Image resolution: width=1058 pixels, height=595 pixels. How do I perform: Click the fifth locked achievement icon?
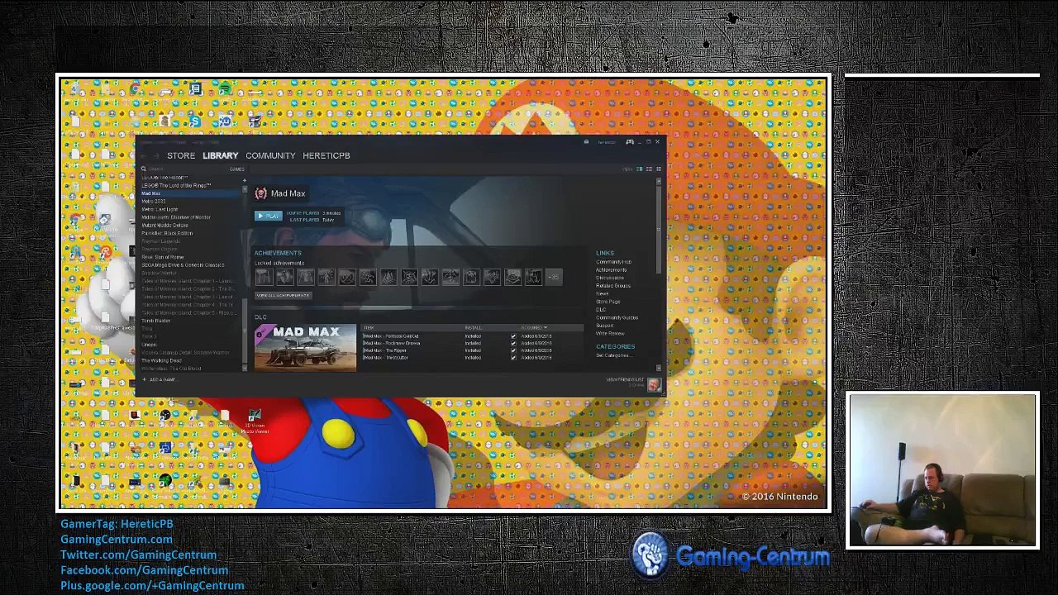[x=346, y=277]
